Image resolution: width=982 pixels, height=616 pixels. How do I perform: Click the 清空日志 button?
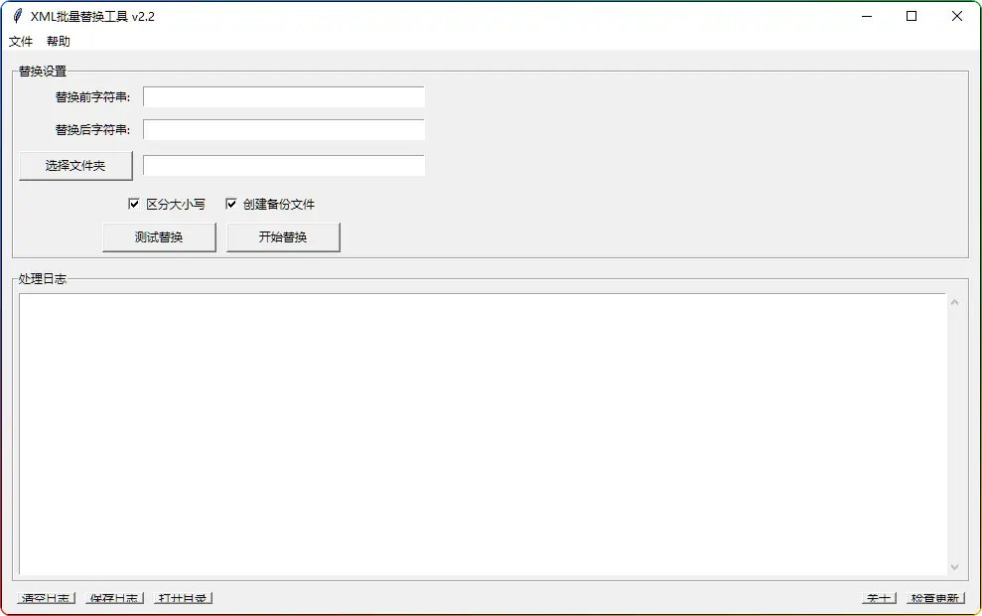coord(46,598)
